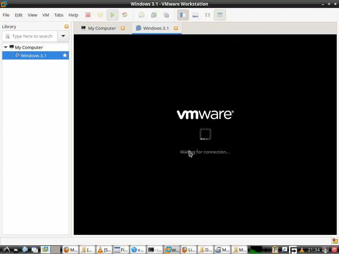Click the 21:34 clock in taskbar
Viewport: 339px width, 254px height.
pos(314,250)
